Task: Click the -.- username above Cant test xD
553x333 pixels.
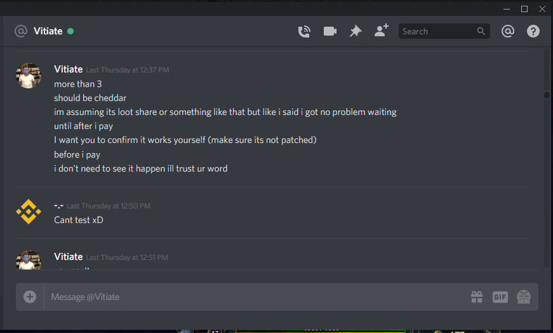Action: point(58,205)
